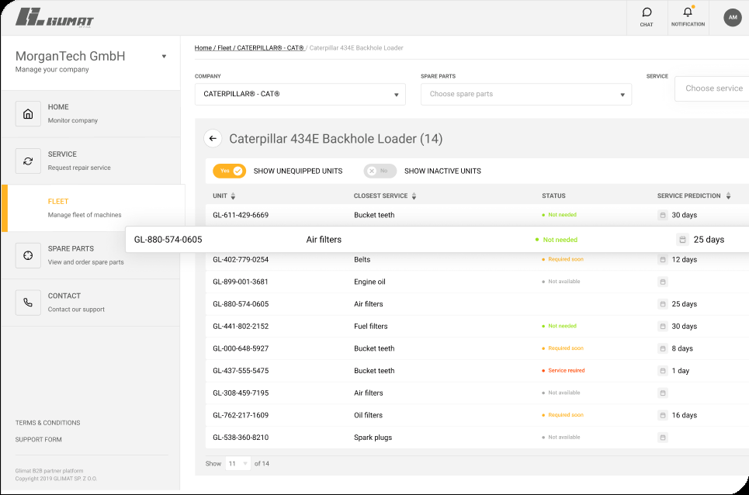Open the Choose spare parts dropdown
Image resolution: width=749 pixels, height=495 pixels.
click(x=526, y=94)
